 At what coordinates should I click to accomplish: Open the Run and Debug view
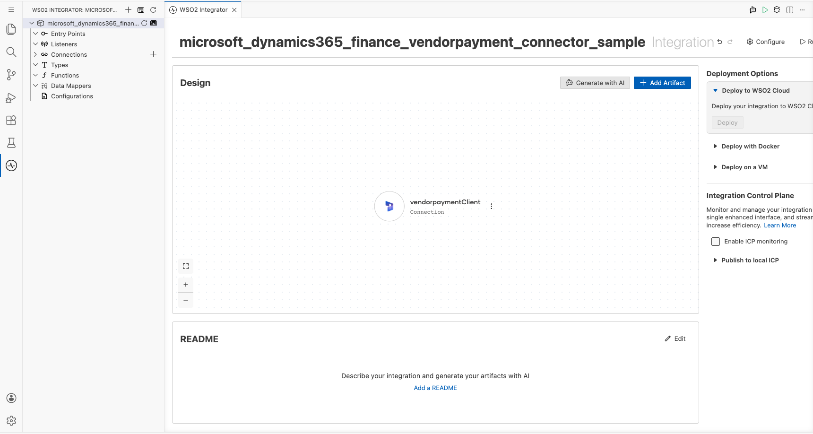(11, 97)
